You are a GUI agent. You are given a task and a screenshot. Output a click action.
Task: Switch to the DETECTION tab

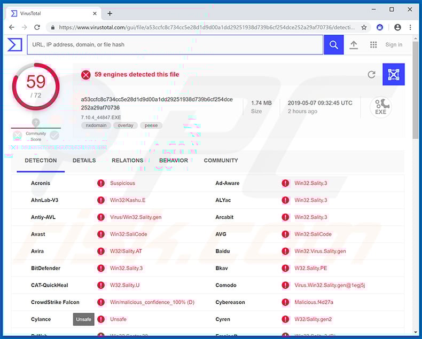[41, 161]
